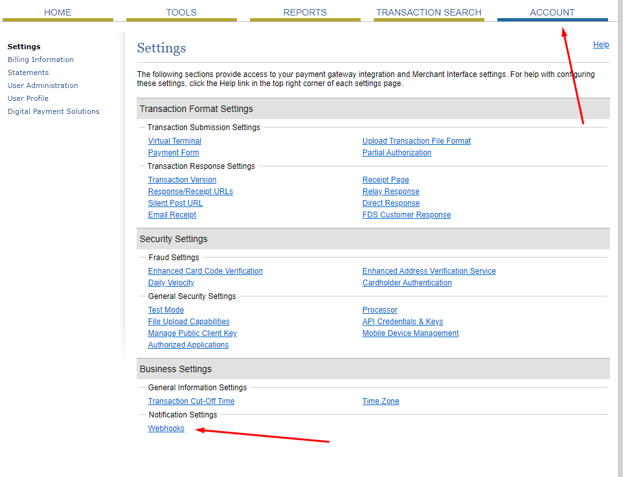
Task: Click the Relay Response link
Action: [391, 192]
